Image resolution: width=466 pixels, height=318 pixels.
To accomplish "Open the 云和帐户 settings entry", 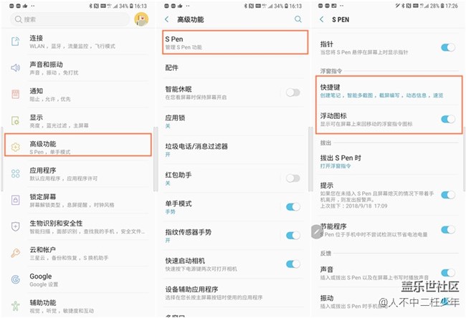I will point(78,254).
